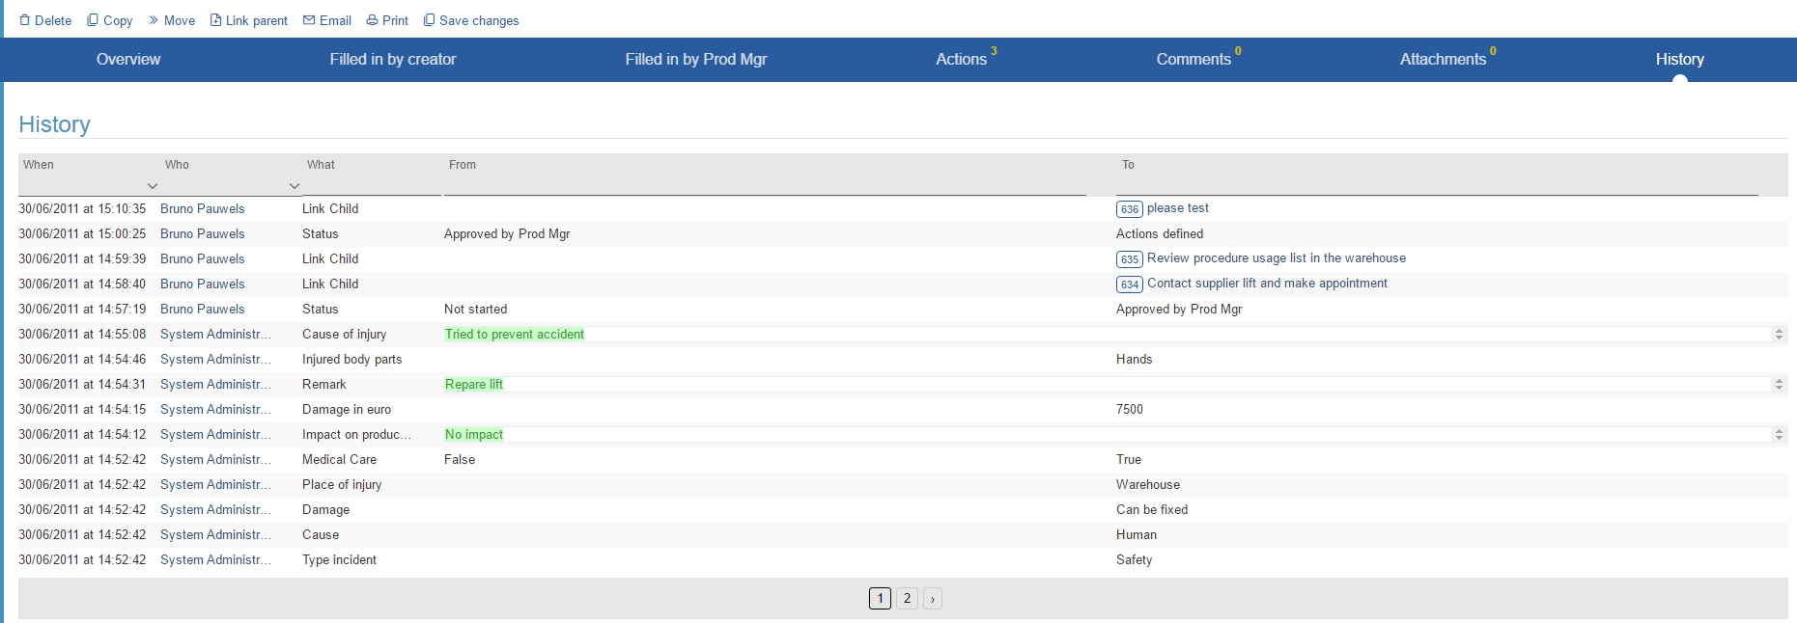Expand the 'Repare lift' row stepper
The width and height of the screenshot is (1797, 623).
point(1779,385)
